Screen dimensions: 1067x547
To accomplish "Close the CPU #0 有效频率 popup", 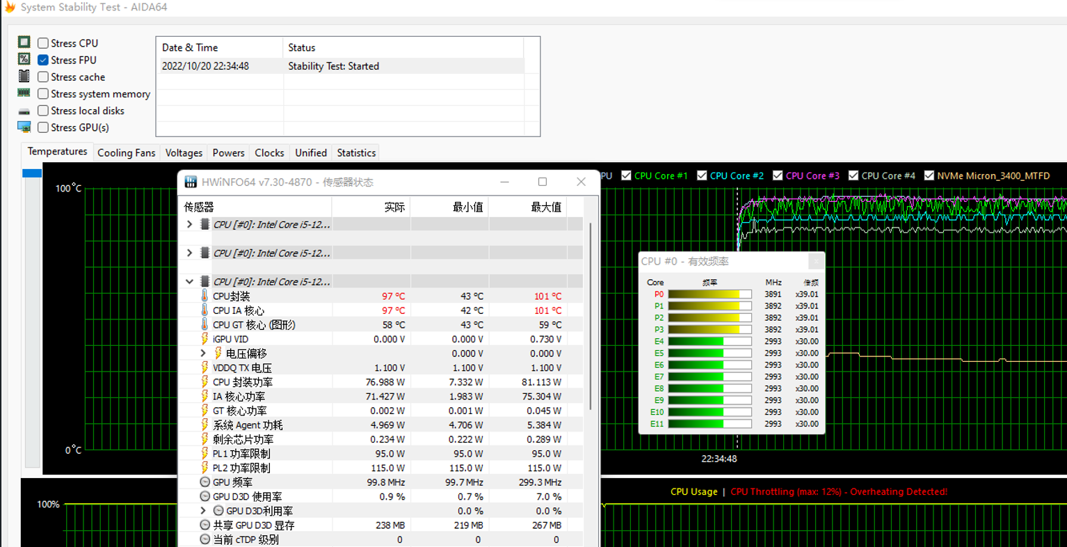I will [x=816, y=261].
